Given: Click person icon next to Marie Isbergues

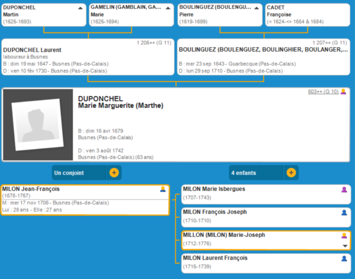Looking at the screenshot, I should point(344,190).
